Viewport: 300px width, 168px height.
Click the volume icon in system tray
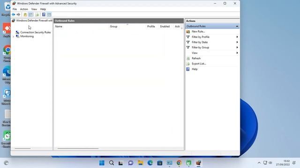(x=270, y=163)
